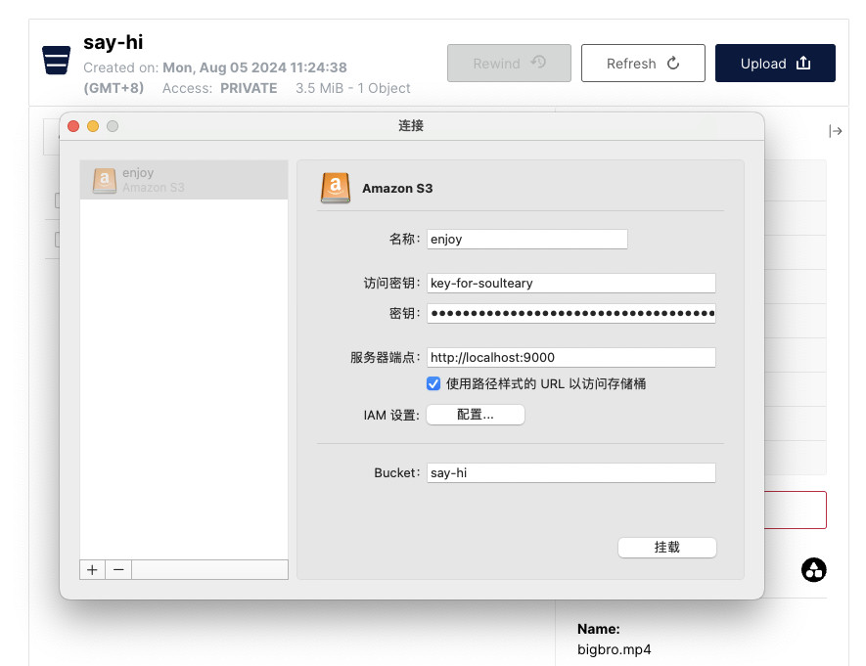Edit the 名称 field containing enjoy
Image resolution: width=866 pixels, height=666 pixels.
click(x=526, y=239)
